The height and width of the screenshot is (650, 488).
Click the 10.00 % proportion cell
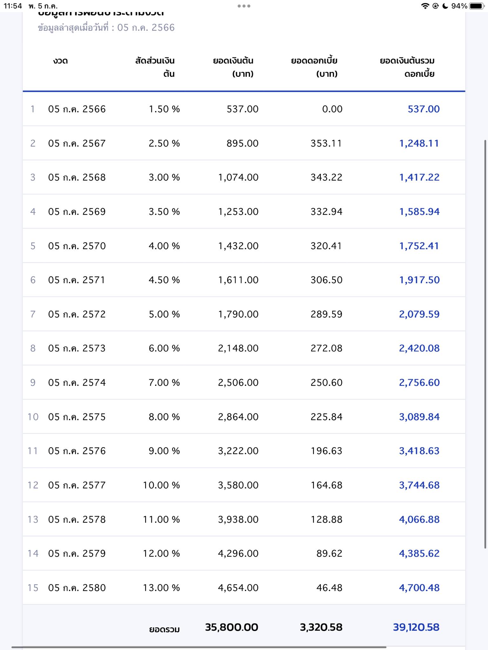click(x=161, y=485)
